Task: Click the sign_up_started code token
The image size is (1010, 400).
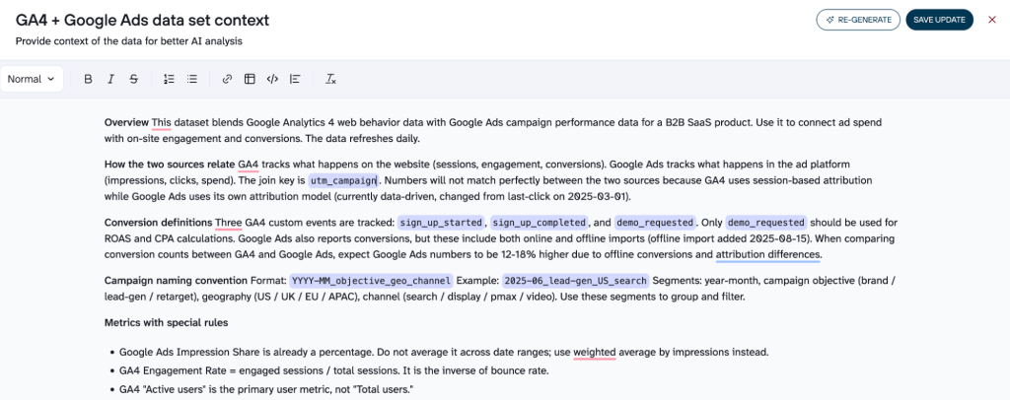Action: coord(441,223)
